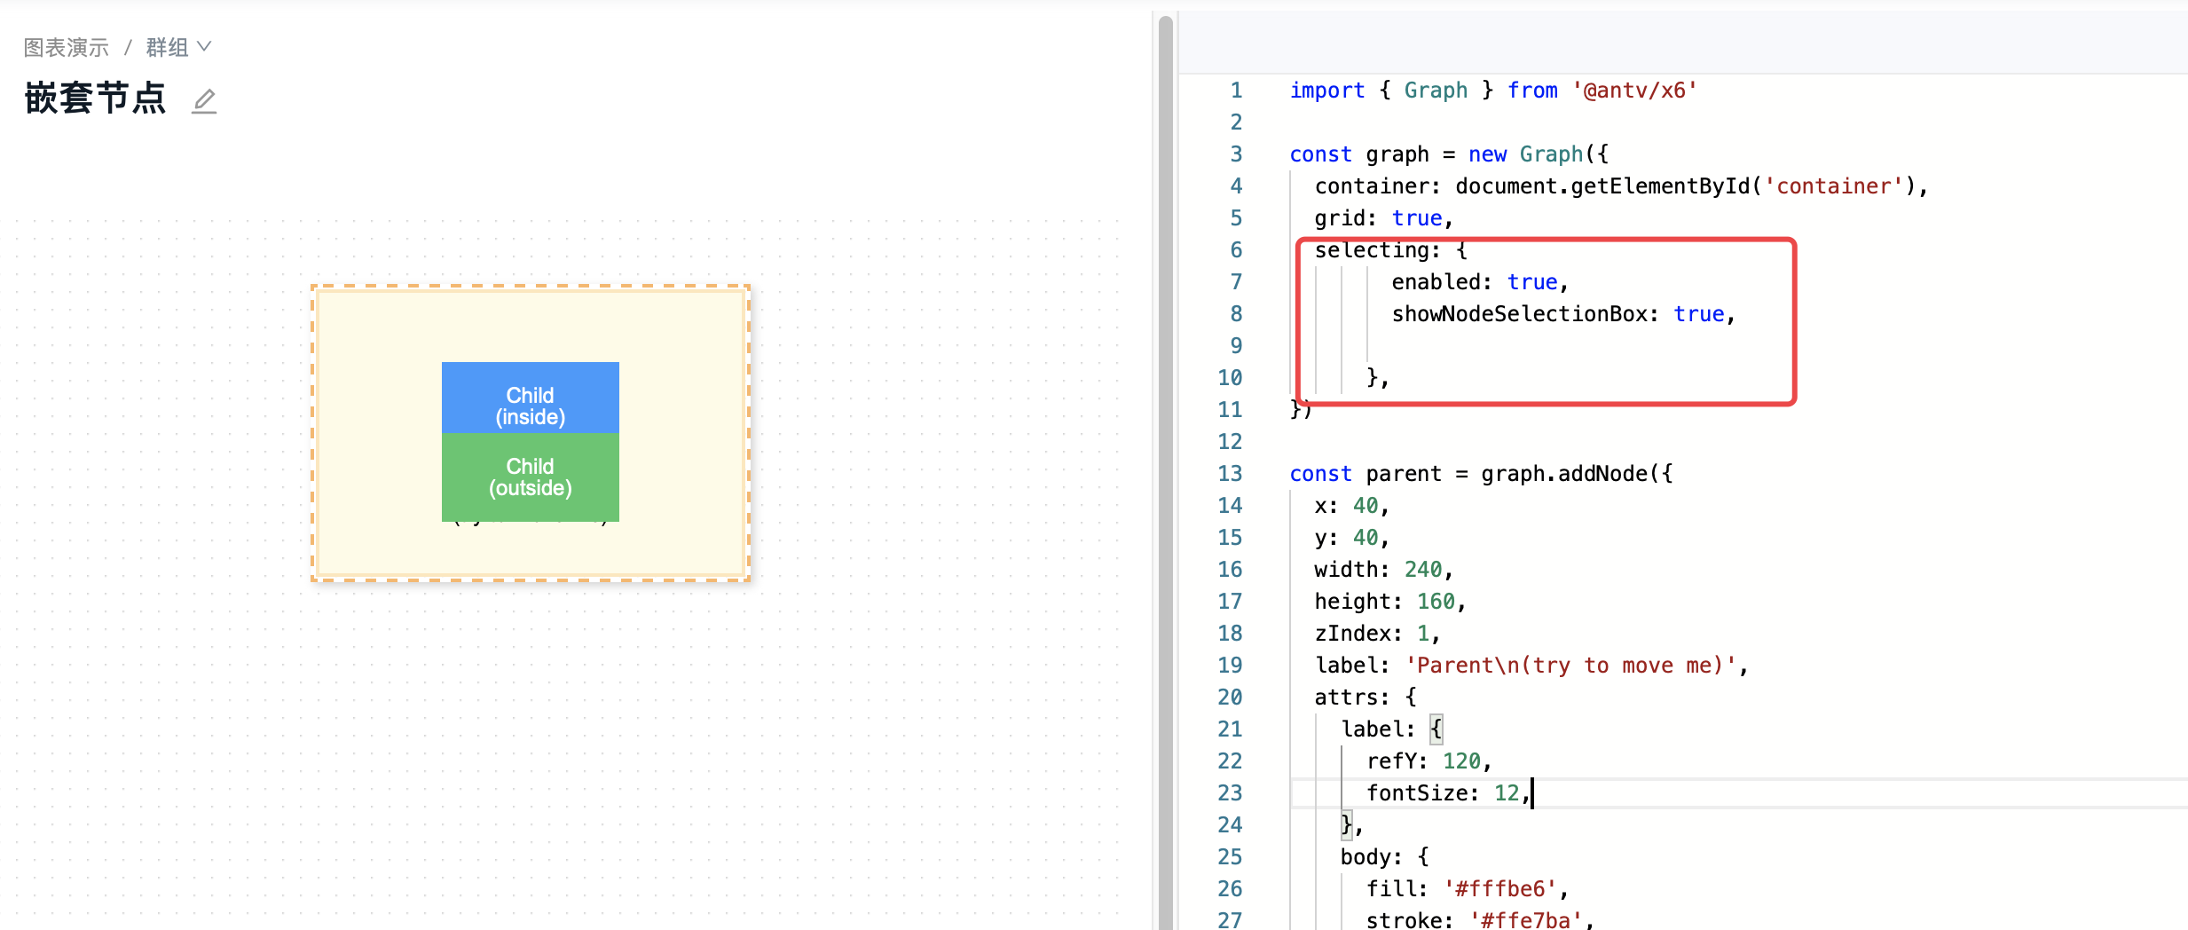This screenshot has width=2188, height=930.
Task: Click the attrs: { code line
Action: (1366, 697)
